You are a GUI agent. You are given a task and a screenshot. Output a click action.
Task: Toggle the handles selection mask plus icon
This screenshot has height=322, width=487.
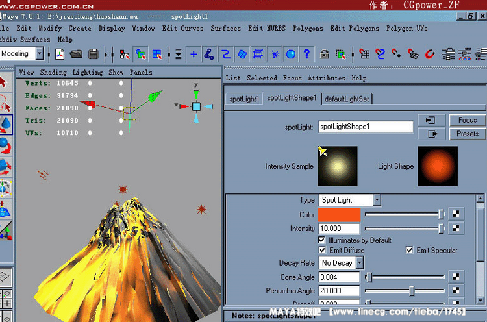click(194, 55)
